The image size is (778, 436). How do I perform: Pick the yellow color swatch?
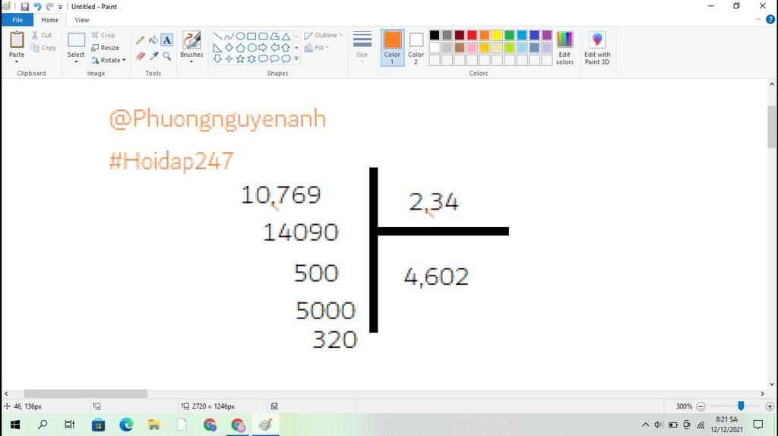tap(497, 35)
